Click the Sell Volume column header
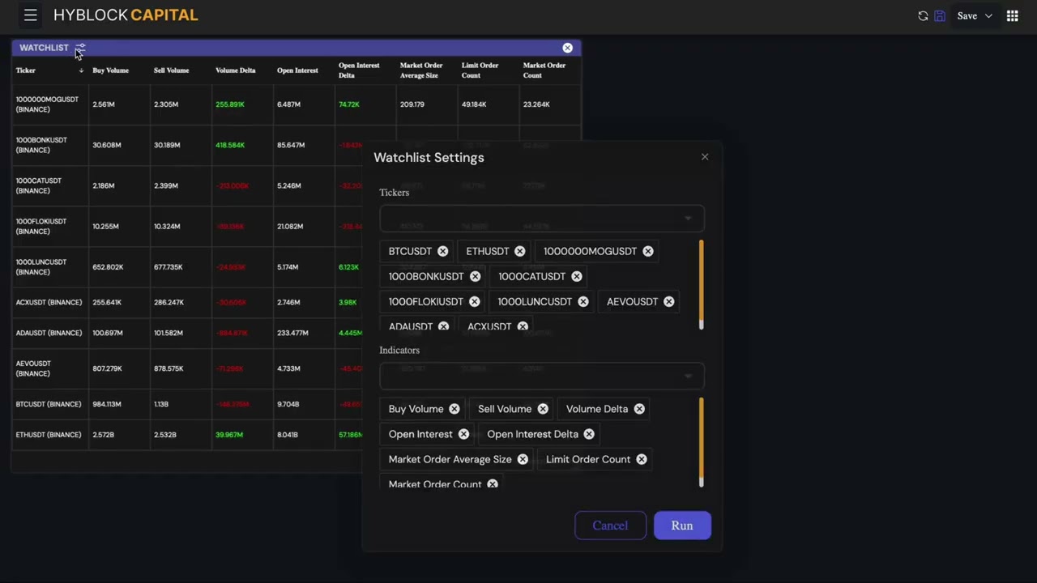1037x583 pixels. coord(171,70)
